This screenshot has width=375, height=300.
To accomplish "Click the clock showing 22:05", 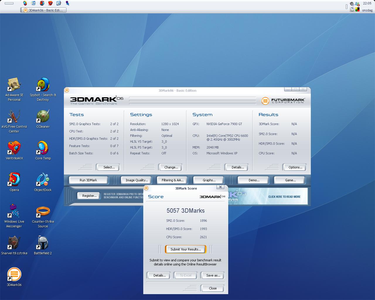I will [367, 4].
